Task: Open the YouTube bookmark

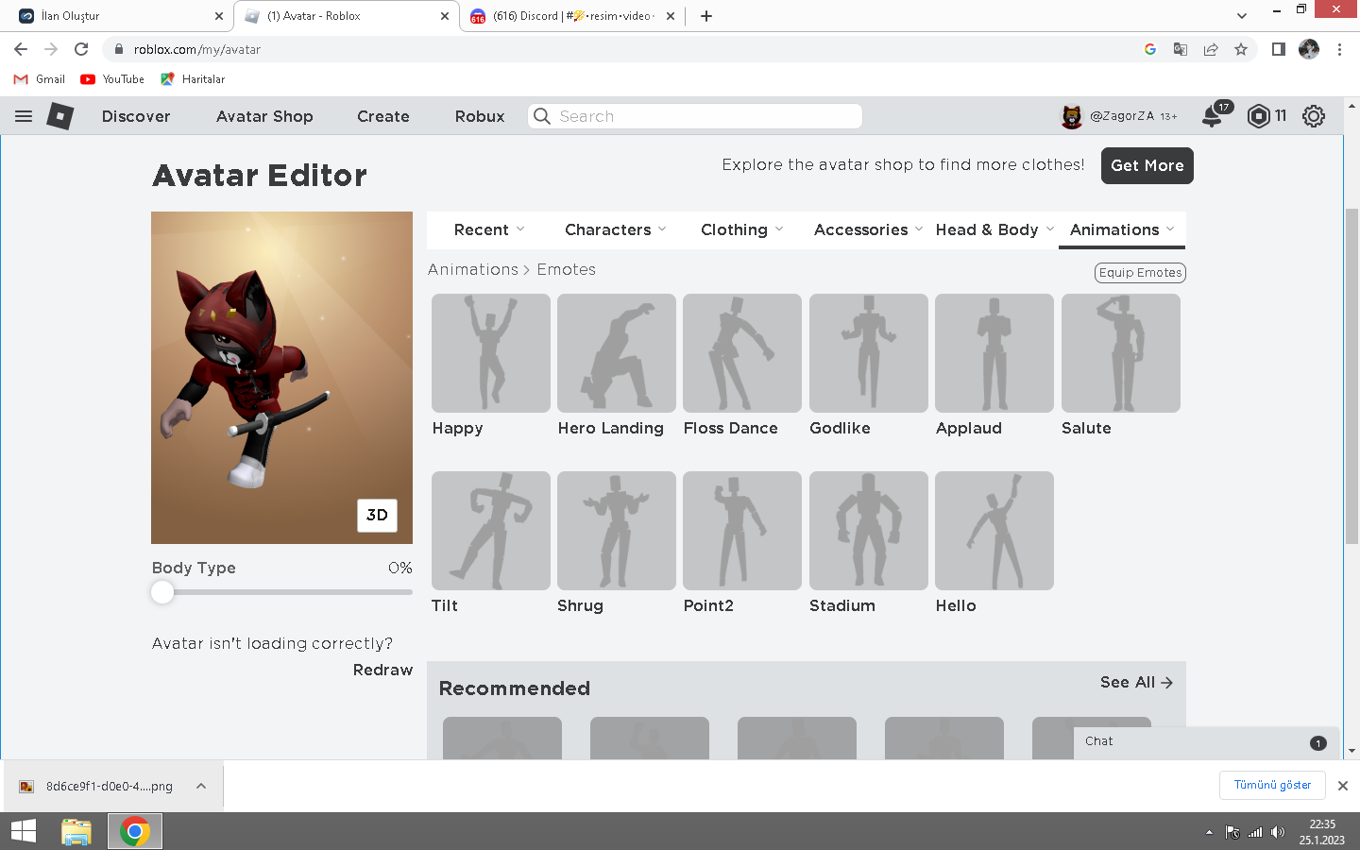Action: [x=112, y=79]
